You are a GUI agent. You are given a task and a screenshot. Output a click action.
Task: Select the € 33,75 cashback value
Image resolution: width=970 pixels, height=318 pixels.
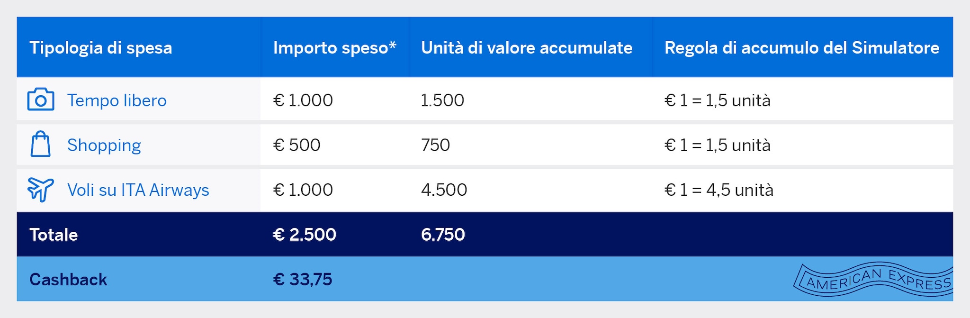pyautogui.click(x=303, y=280)
